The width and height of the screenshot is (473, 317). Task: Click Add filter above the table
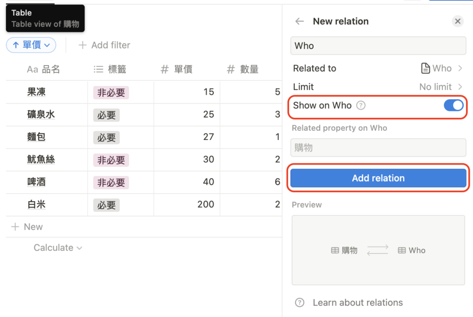(104, 45)
